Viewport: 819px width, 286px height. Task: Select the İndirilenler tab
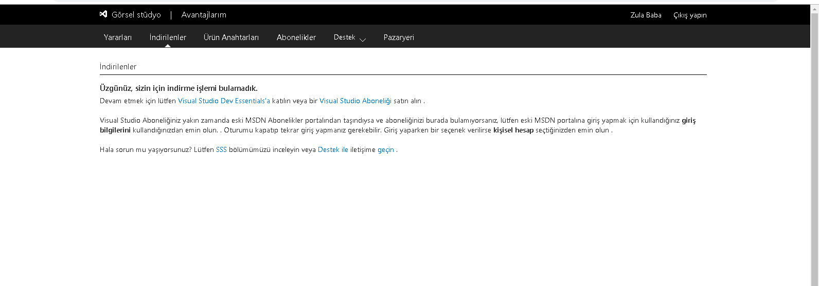(168, 37)
